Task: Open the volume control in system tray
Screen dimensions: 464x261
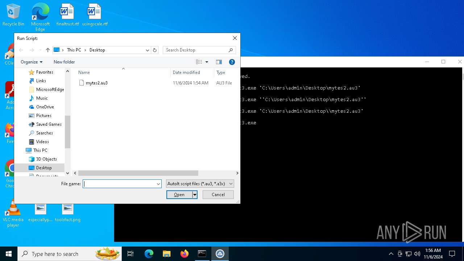Action: 417,254
